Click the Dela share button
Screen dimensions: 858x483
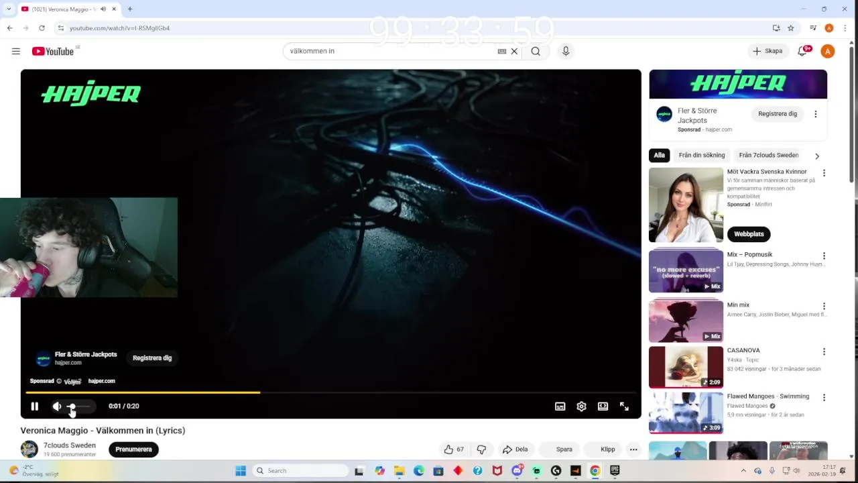(x=515, y=449)
